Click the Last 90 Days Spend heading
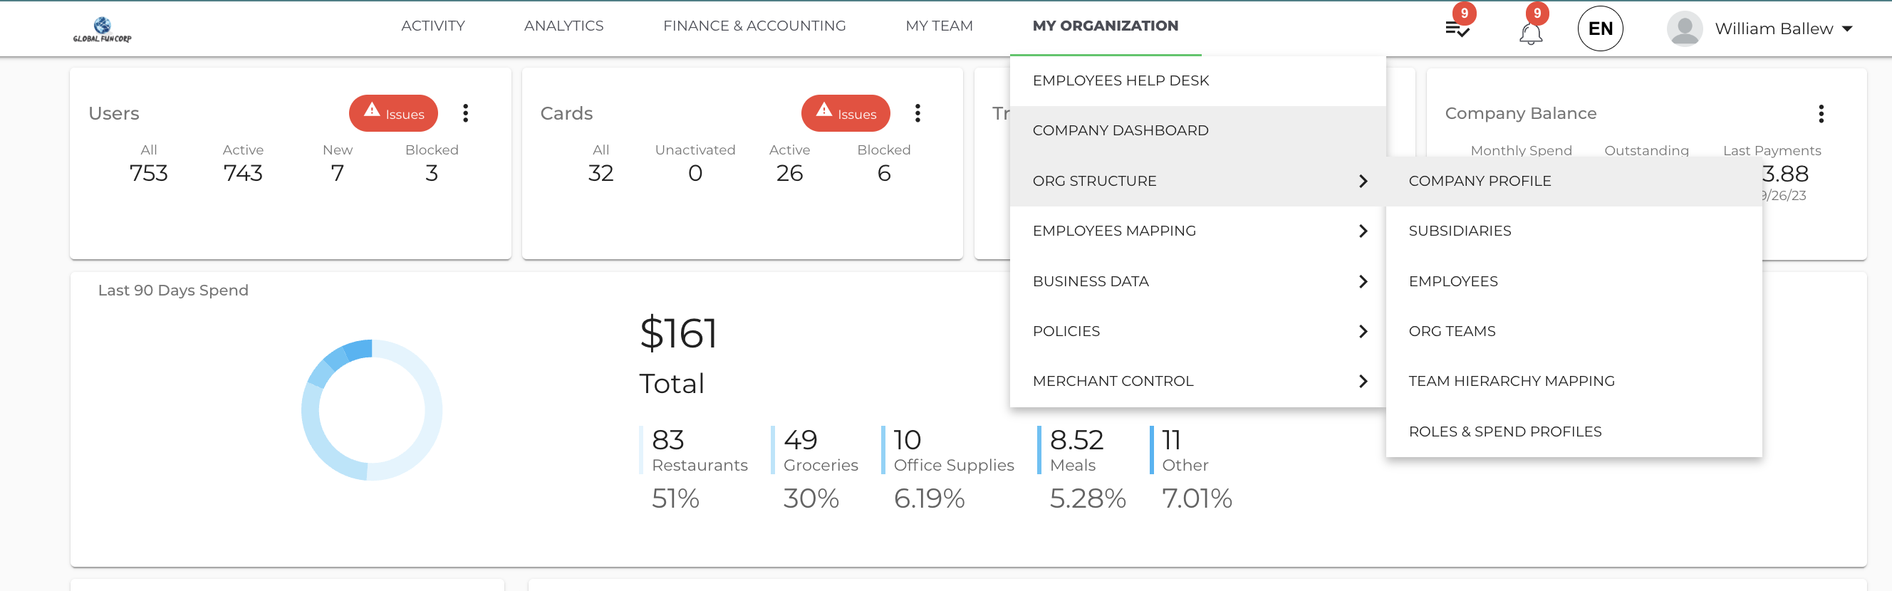Image resolution: width=1892 pixels, height=591 pixels. (x=173, y=291)
